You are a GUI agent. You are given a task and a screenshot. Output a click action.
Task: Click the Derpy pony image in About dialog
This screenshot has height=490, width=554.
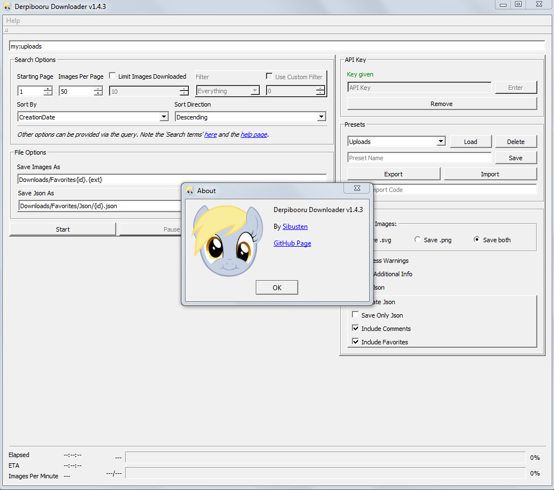(x=228, y=242)
